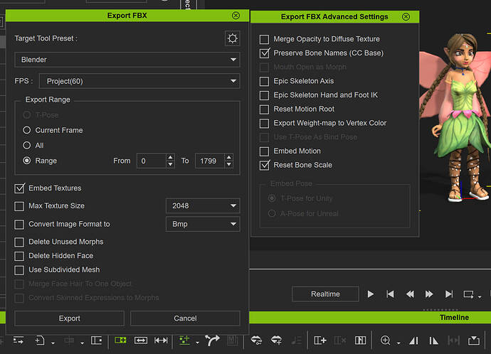Close the Export FBX Advanced Settings panel
The width and height of the screenshot is (491, 354).
click(406, 16)
